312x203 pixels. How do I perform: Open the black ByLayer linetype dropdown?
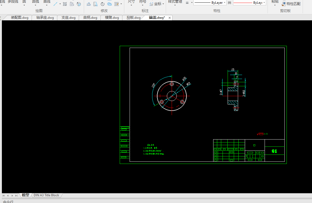tap(210, 3)
